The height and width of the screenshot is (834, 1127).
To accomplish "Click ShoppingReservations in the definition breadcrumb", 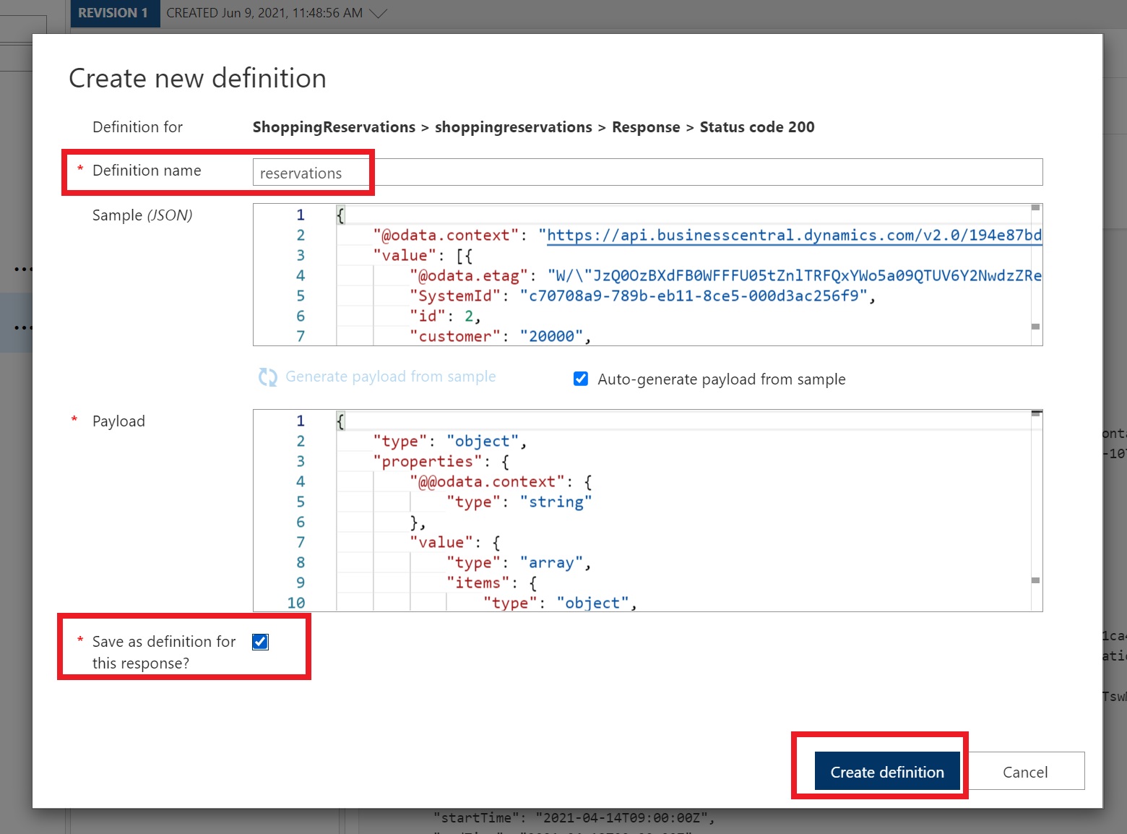I will point(334,127).
